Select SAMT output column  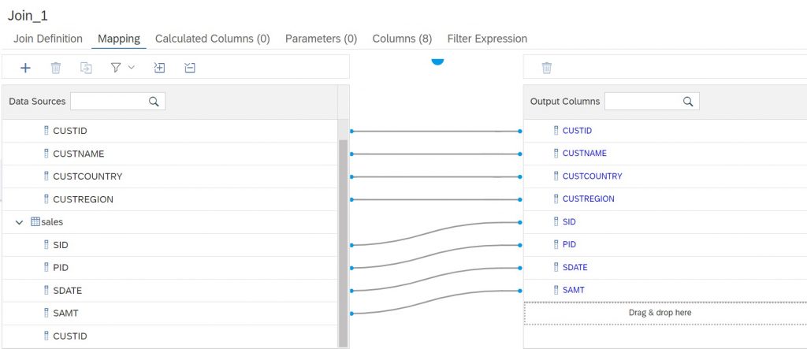click(x=574, y=290)
